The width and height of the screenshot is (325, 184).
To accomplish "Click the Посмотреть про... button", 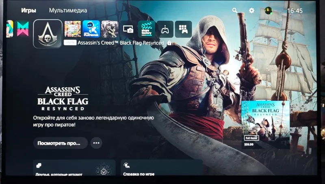I will [60, 143].
